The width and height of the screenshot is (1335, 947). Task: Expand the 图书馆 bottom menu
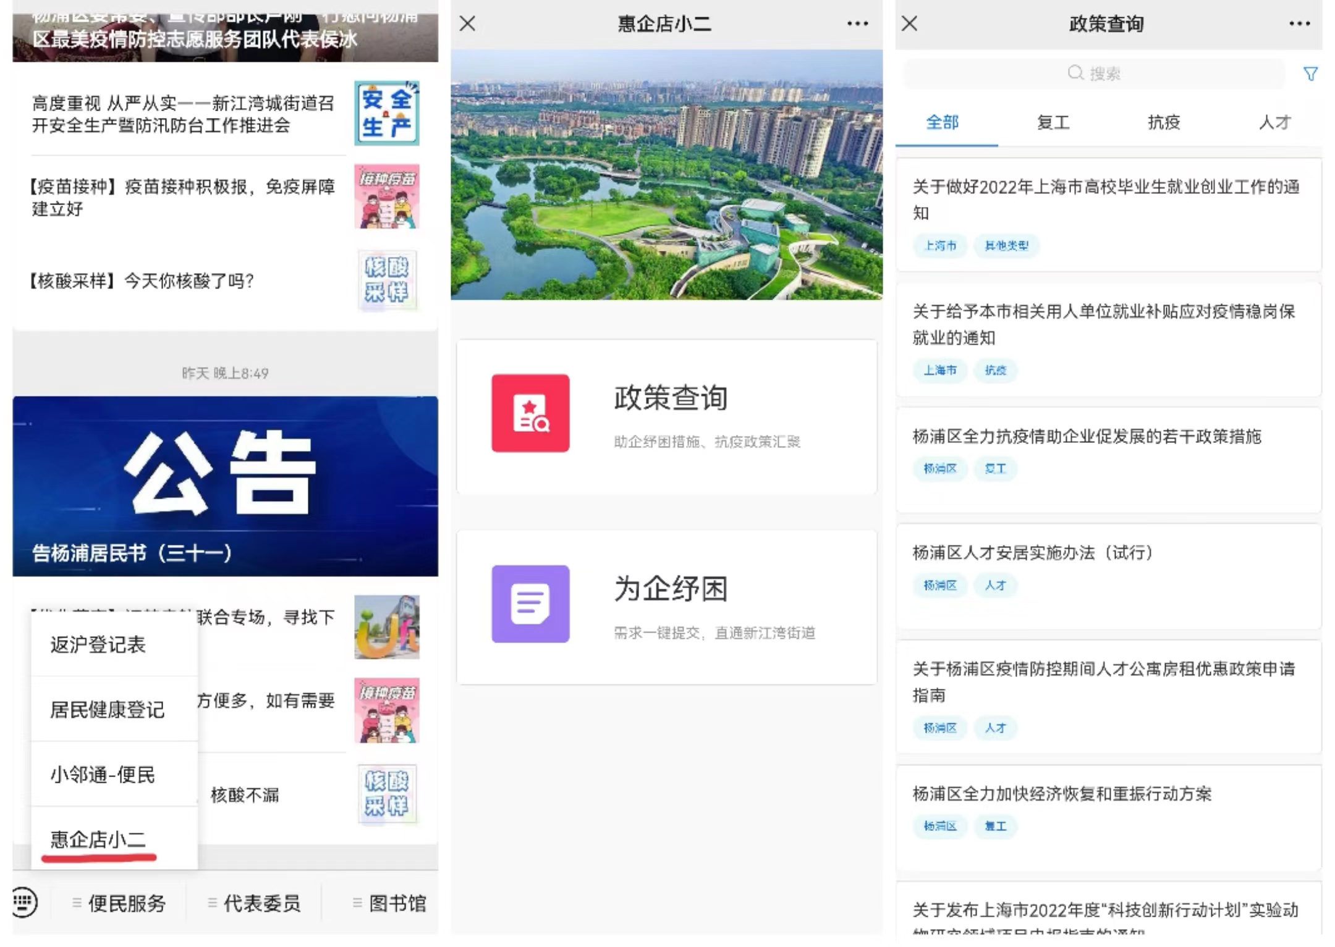coord(397,903)
